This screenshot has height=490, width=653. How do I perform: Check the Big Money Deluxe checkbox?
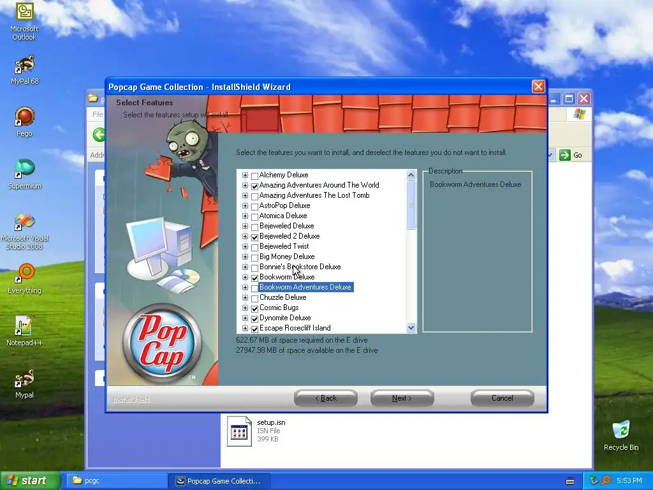coord(254,258)
